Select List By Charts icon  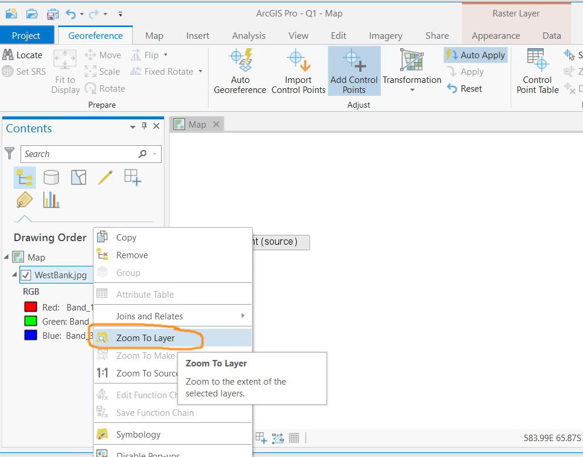point(51,200)
